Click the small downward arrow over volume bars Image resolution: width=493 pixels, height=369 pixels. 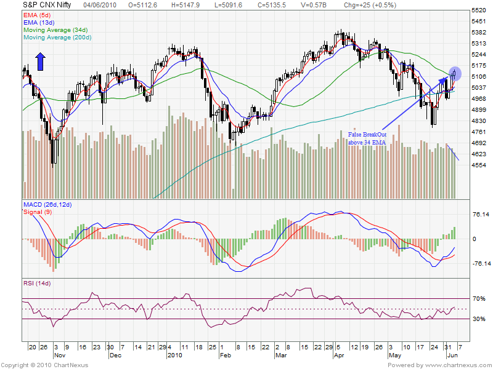[x=452, y=153]
